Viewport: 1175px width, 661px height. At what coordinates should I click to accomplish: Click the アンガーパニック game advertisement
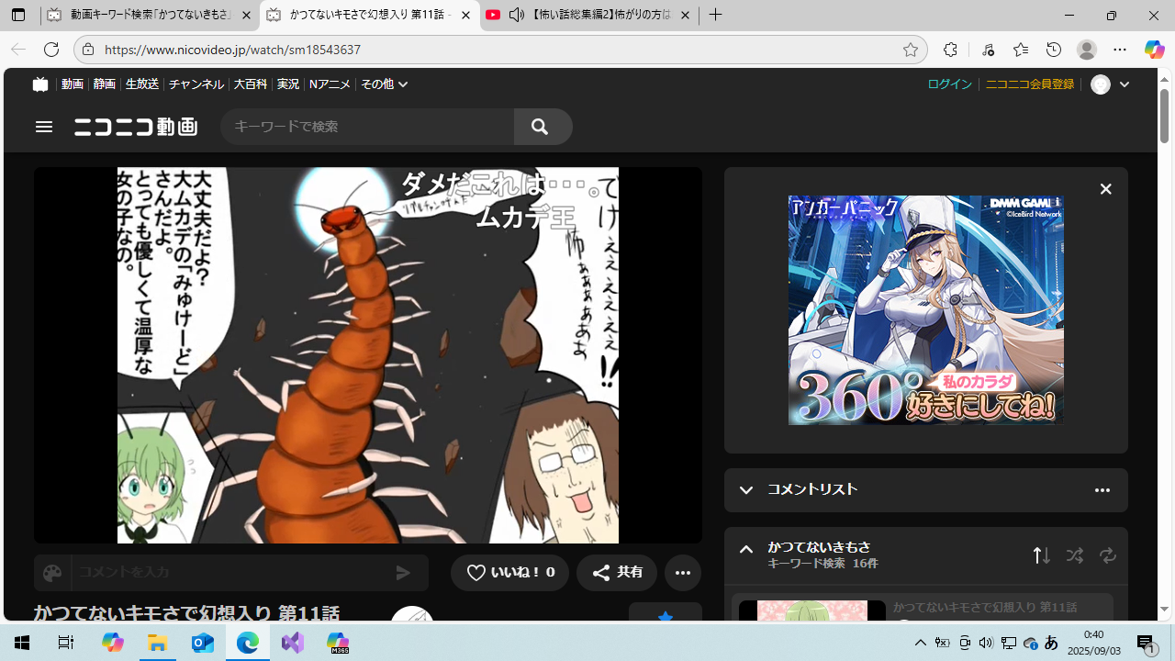click(925, 309)
